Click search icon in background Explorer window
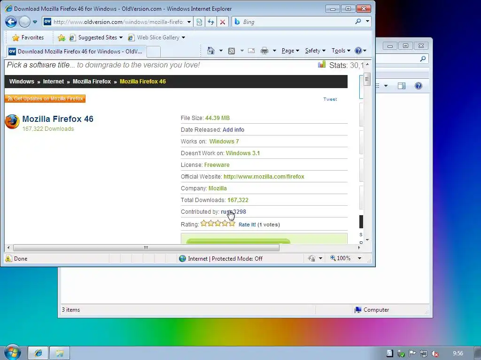Screen dimensions: 481x360 click(x=423, y=59)
